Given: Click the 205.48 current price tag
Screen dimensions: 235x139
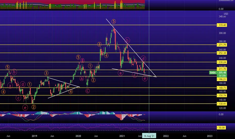Looking at the screenshot, I should (x=222, y=73).
